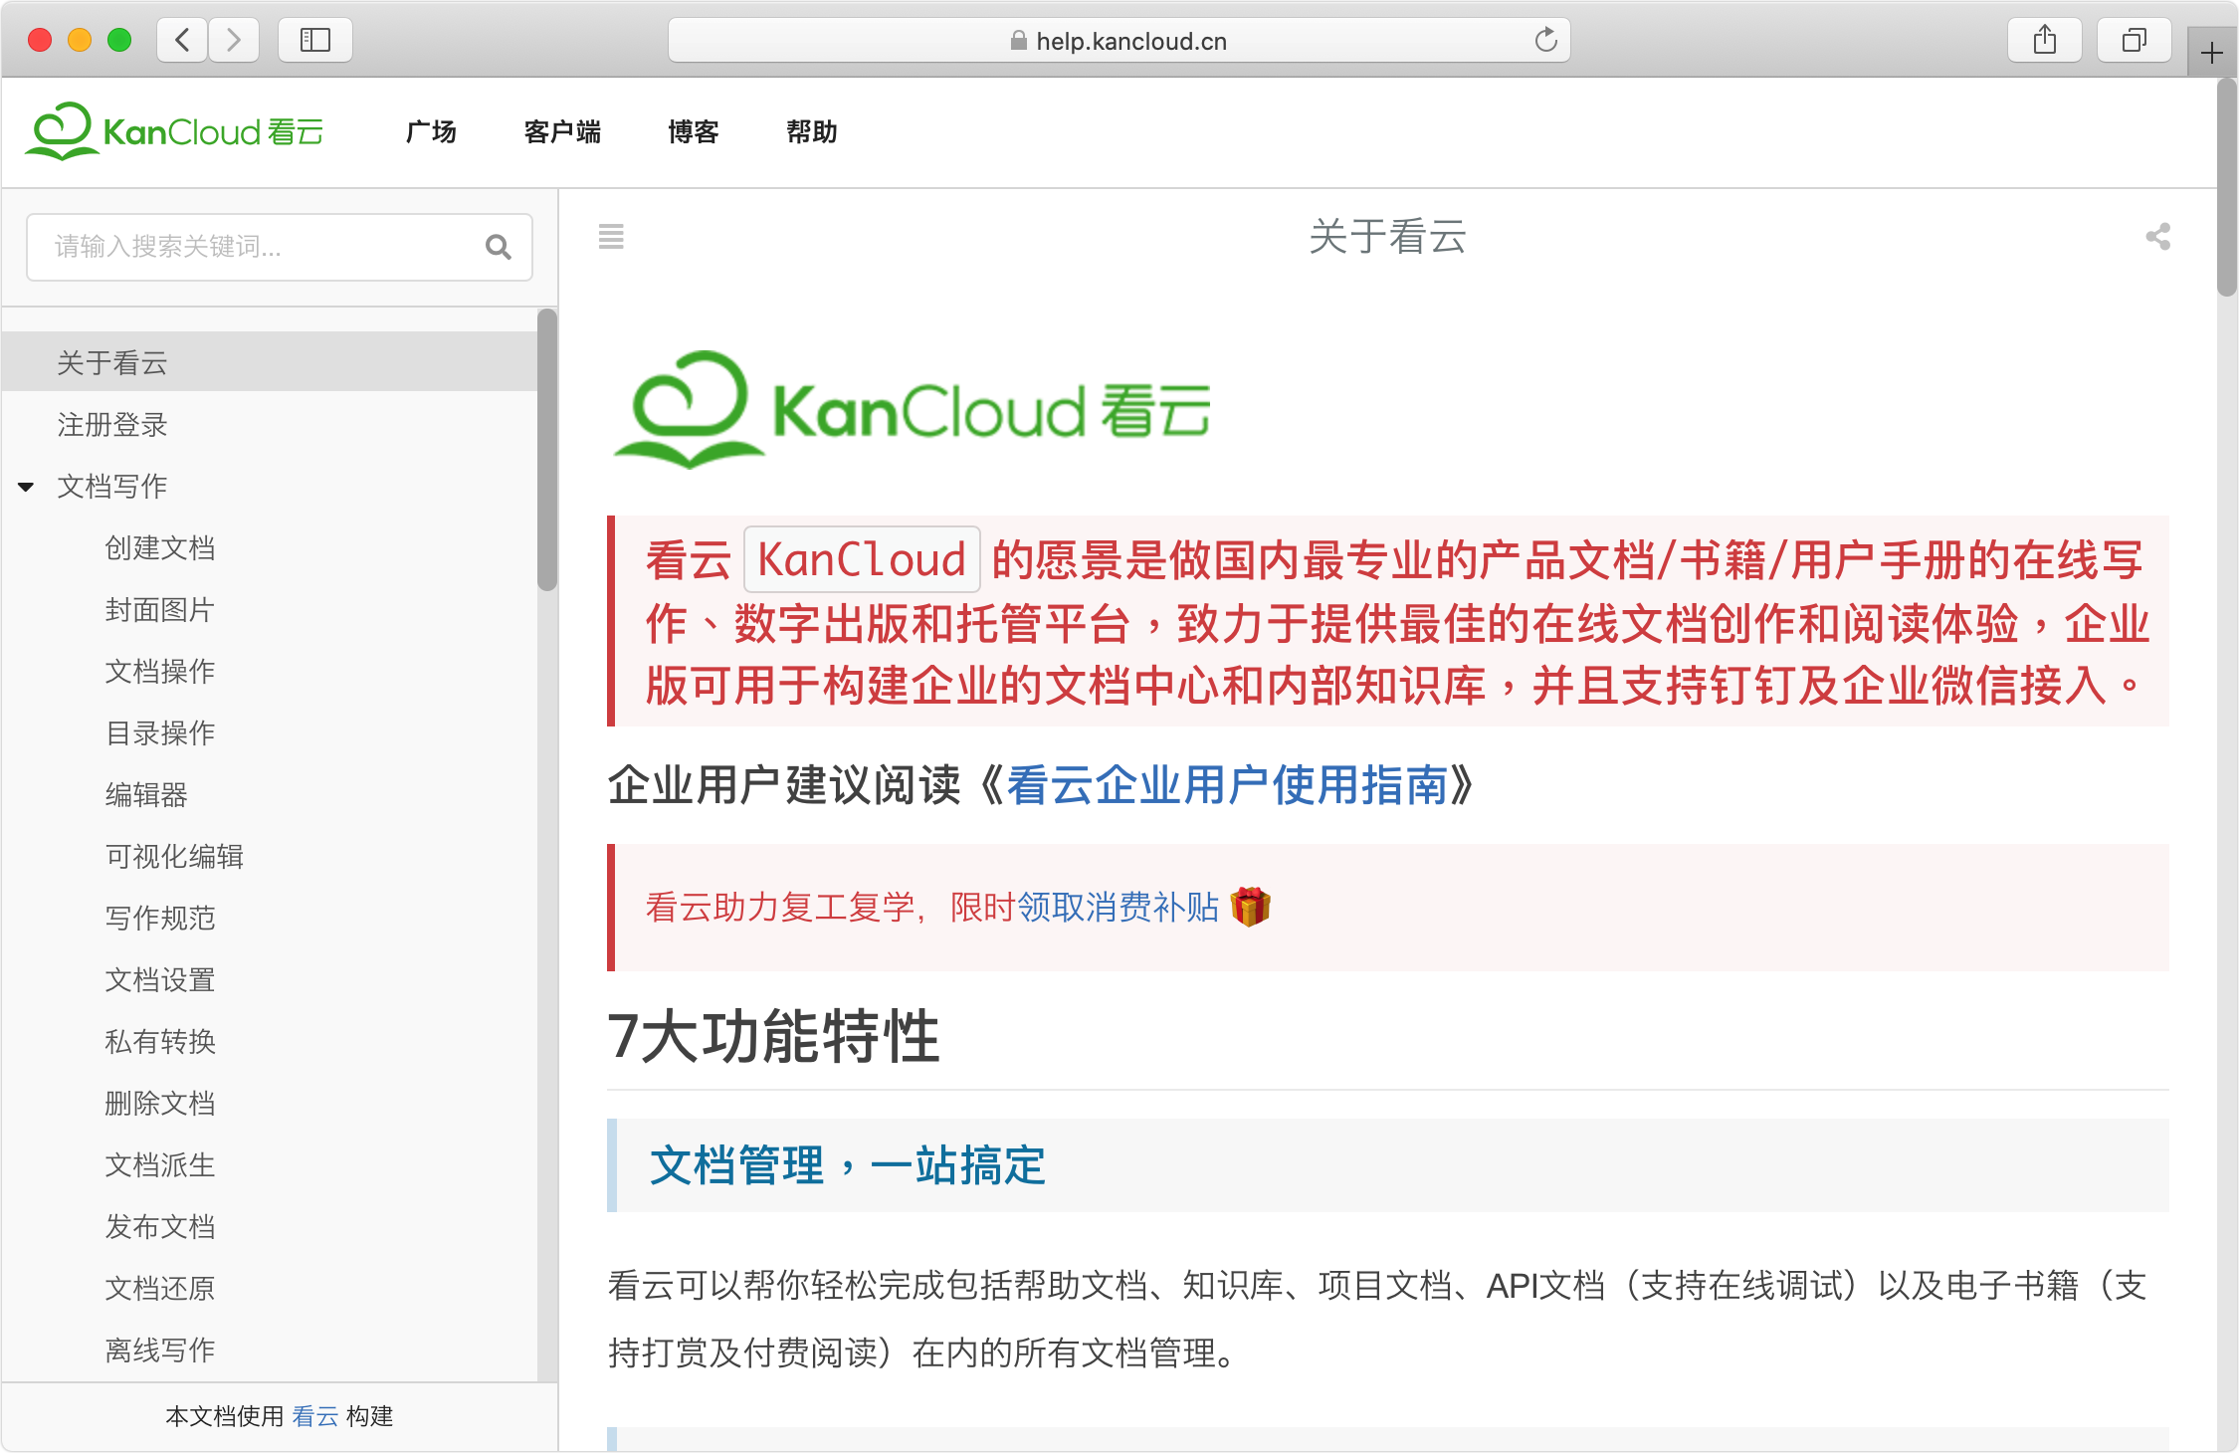Click the sidebar catalog scrollbar thumb
The image size is (2239, 1453).
click(x=547, y=450)
